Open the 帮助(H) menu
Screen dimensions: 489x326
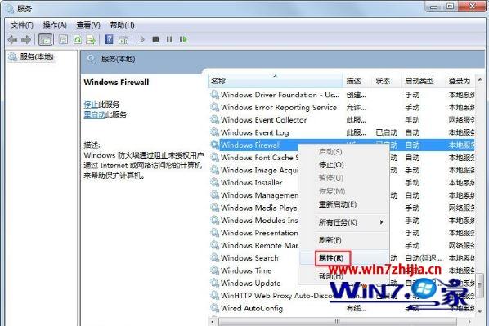click(123, 25)
